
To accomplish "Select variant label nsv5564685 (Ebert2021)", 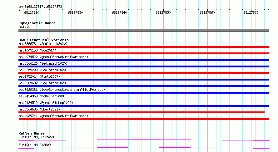I will (39, 109).
